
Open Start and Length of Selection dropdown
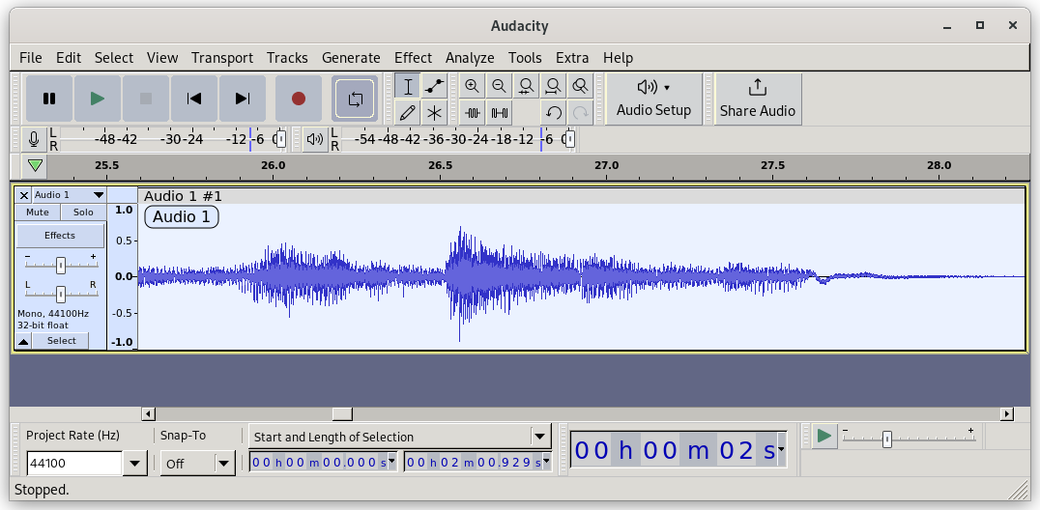tap(400, 437)
